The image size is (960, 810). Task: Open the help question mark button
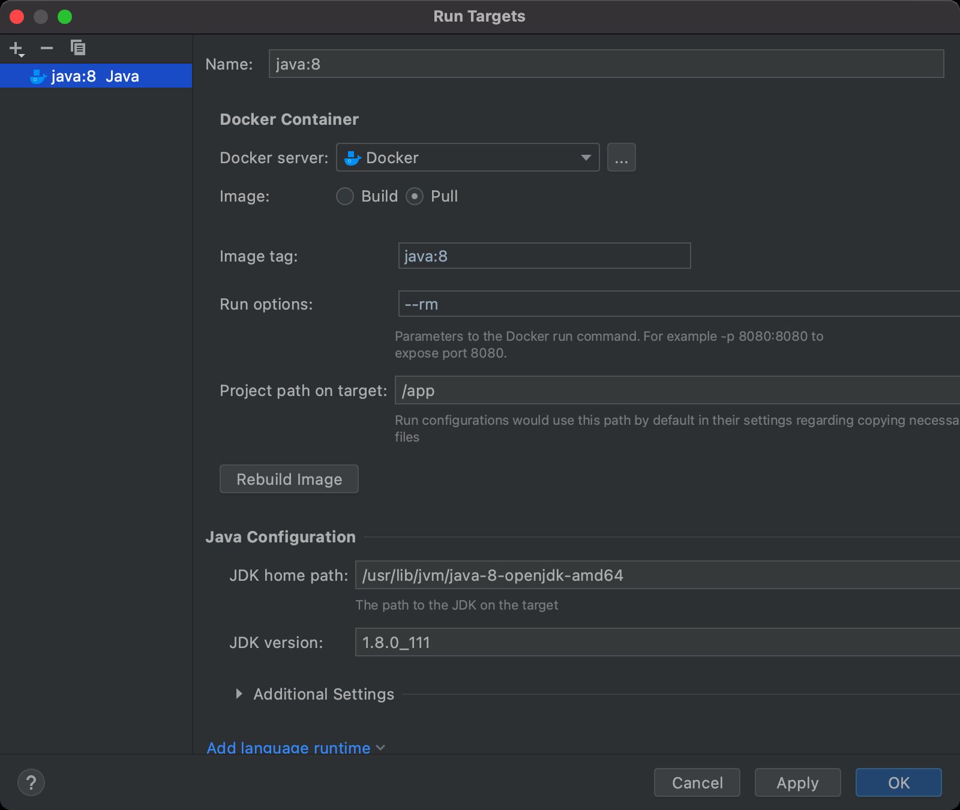(x=31, y=782)
